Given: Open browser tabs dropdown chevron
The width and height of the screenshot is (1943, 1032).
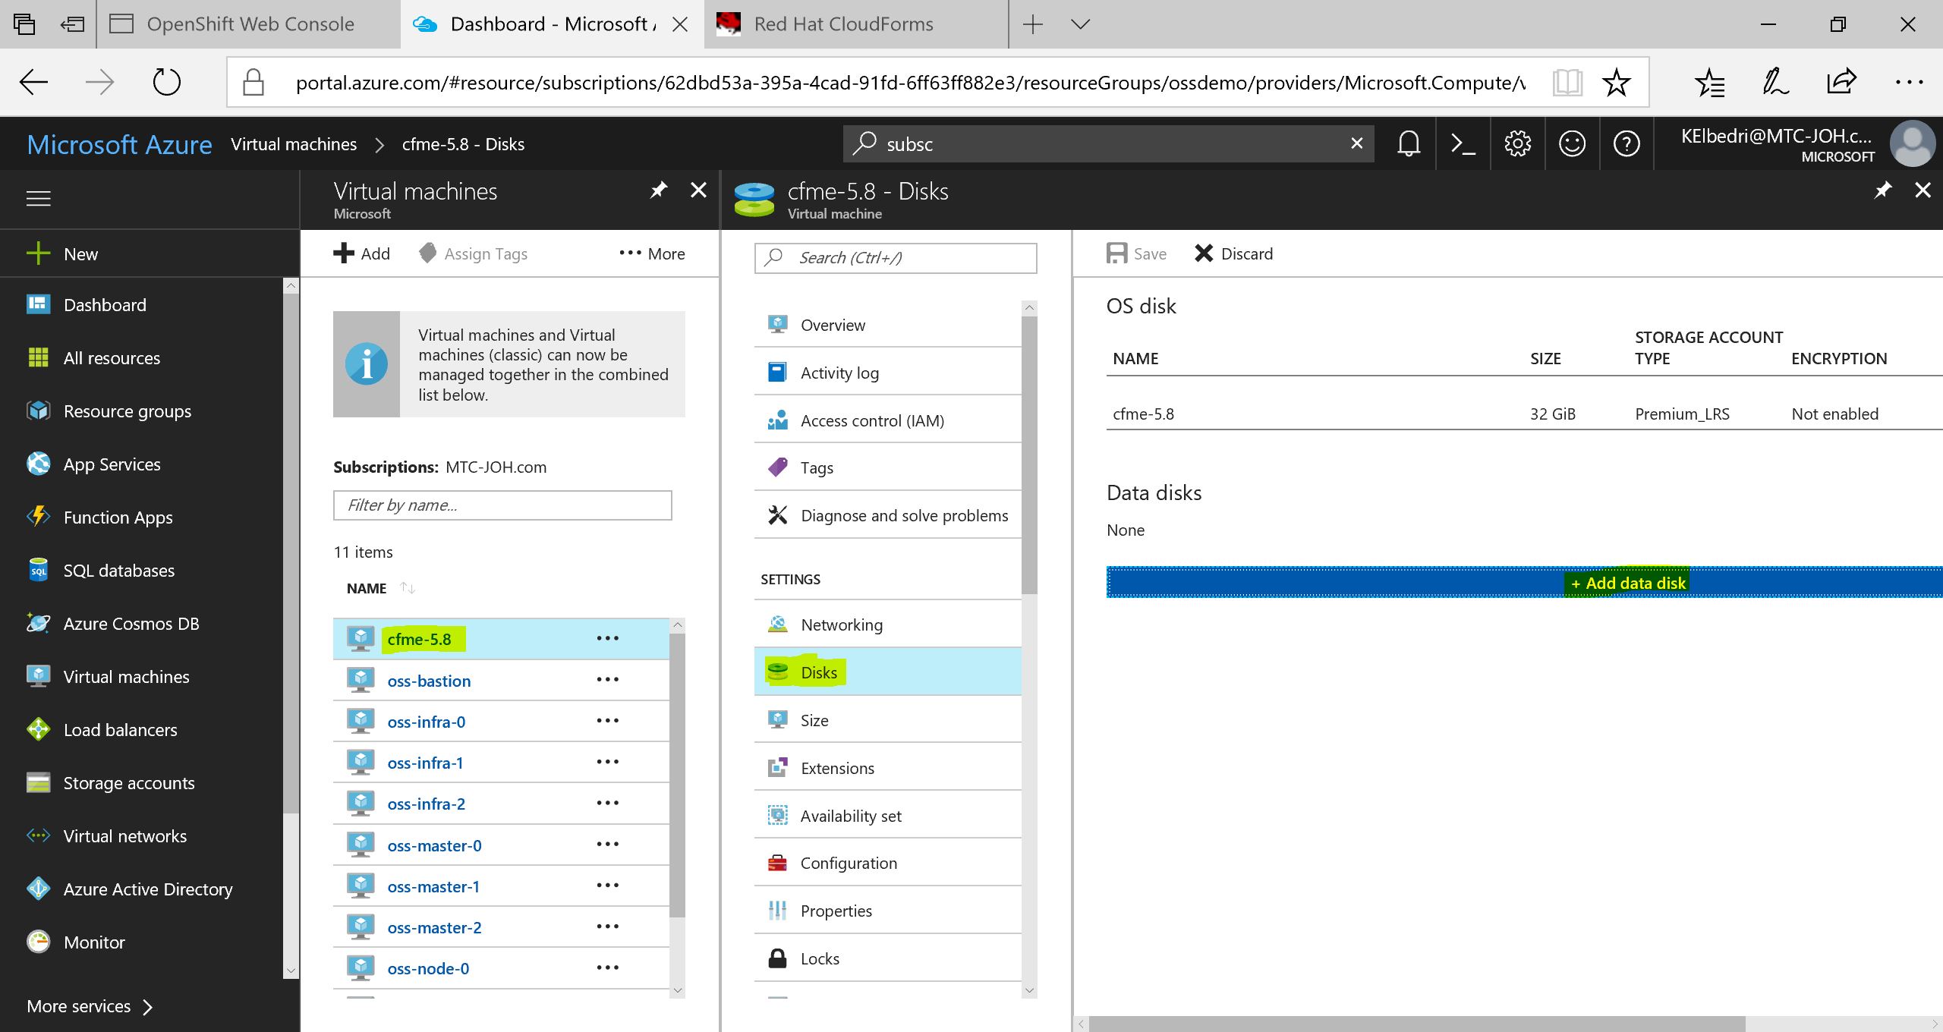Looking at the screenshot, I should coord(1080,24).
